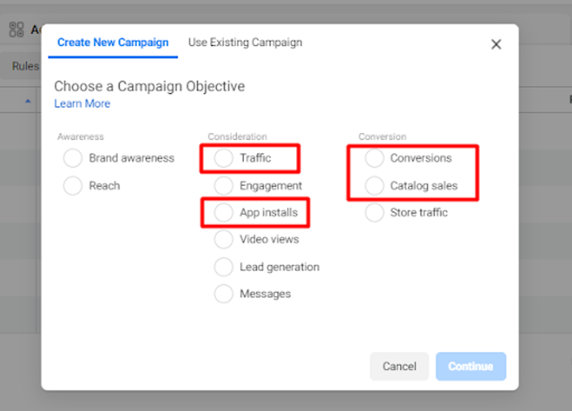
Task: Click the Cancel button
Action: coord(399,366)
